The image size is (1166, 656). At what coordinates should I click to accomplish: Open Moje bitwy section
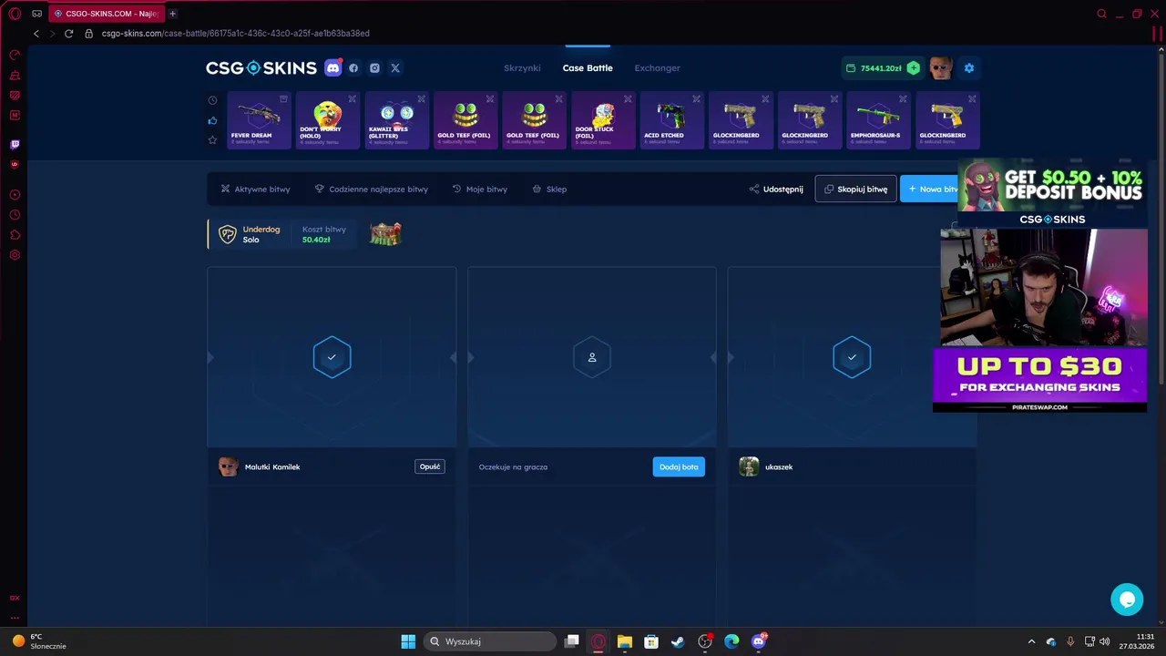[480, 189]
